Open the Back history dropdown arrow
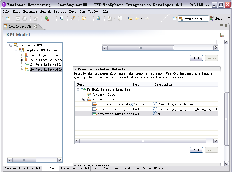Screen dimensions: 232x172 pyautogui.click(x=141, y=18)
